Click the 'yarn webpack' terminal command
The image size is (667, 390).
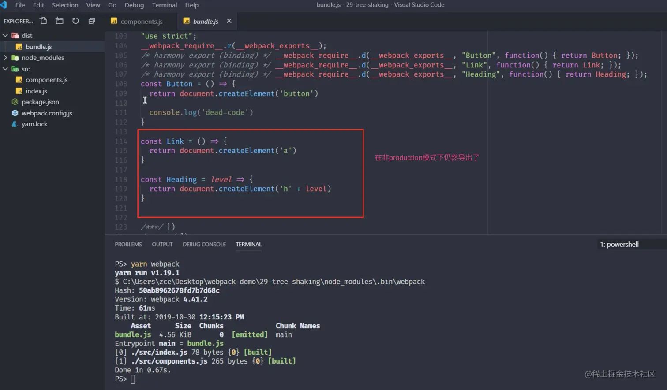155,264
